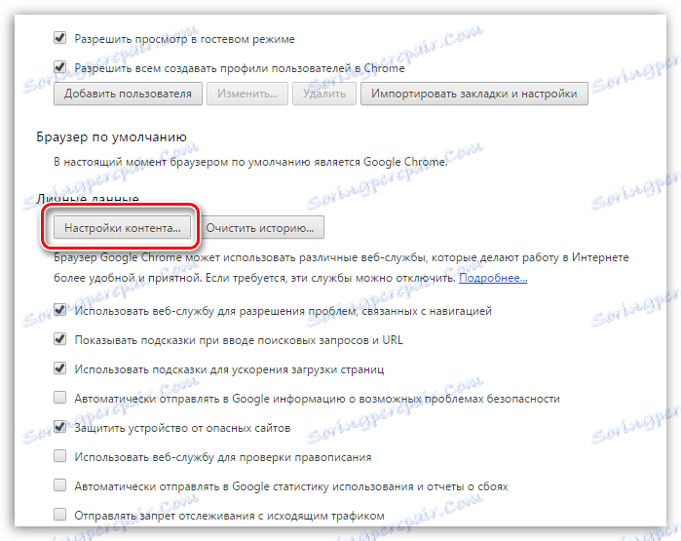This screenshot has width=681, height=541.
Task: Click the 'Браузер по умолчанию' heading
Action: point(112,137)
